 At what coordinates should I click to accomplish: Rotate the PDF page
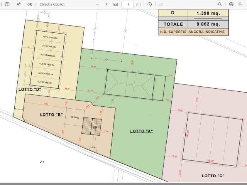[x=149, y=4]
